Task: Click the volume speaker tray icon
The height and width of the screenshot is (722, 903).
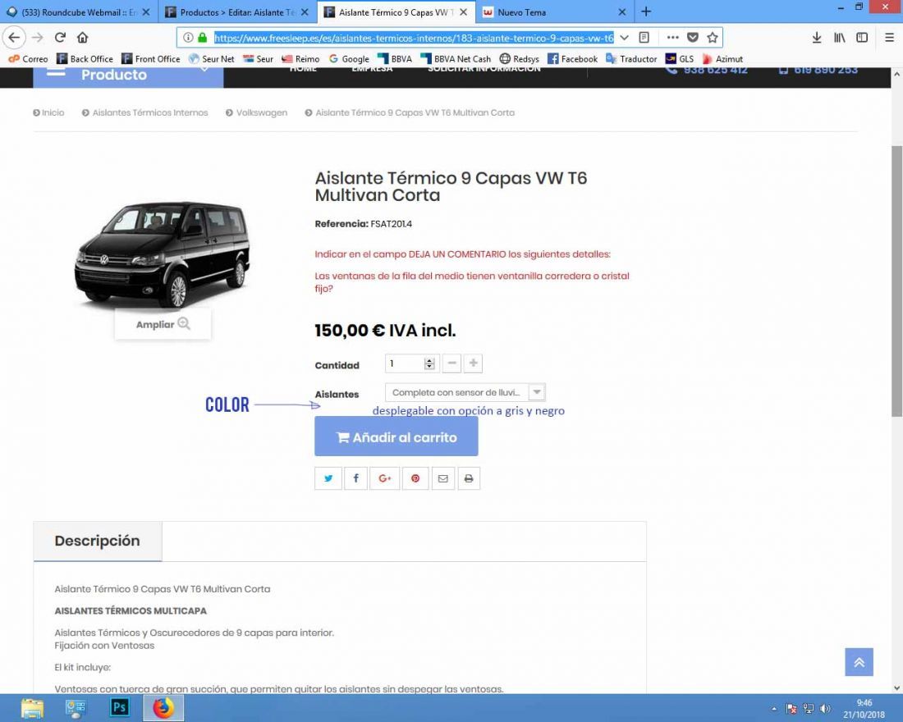Action: coord(825,709)
